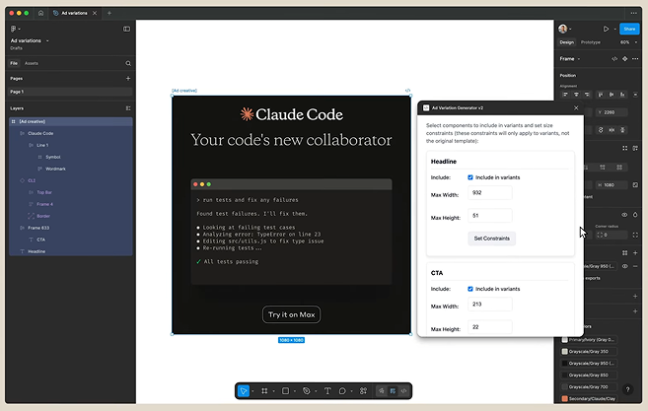Click Headline Max Width input field
Image resolution: width=648 pixels, height=411 pixels.
490,193
